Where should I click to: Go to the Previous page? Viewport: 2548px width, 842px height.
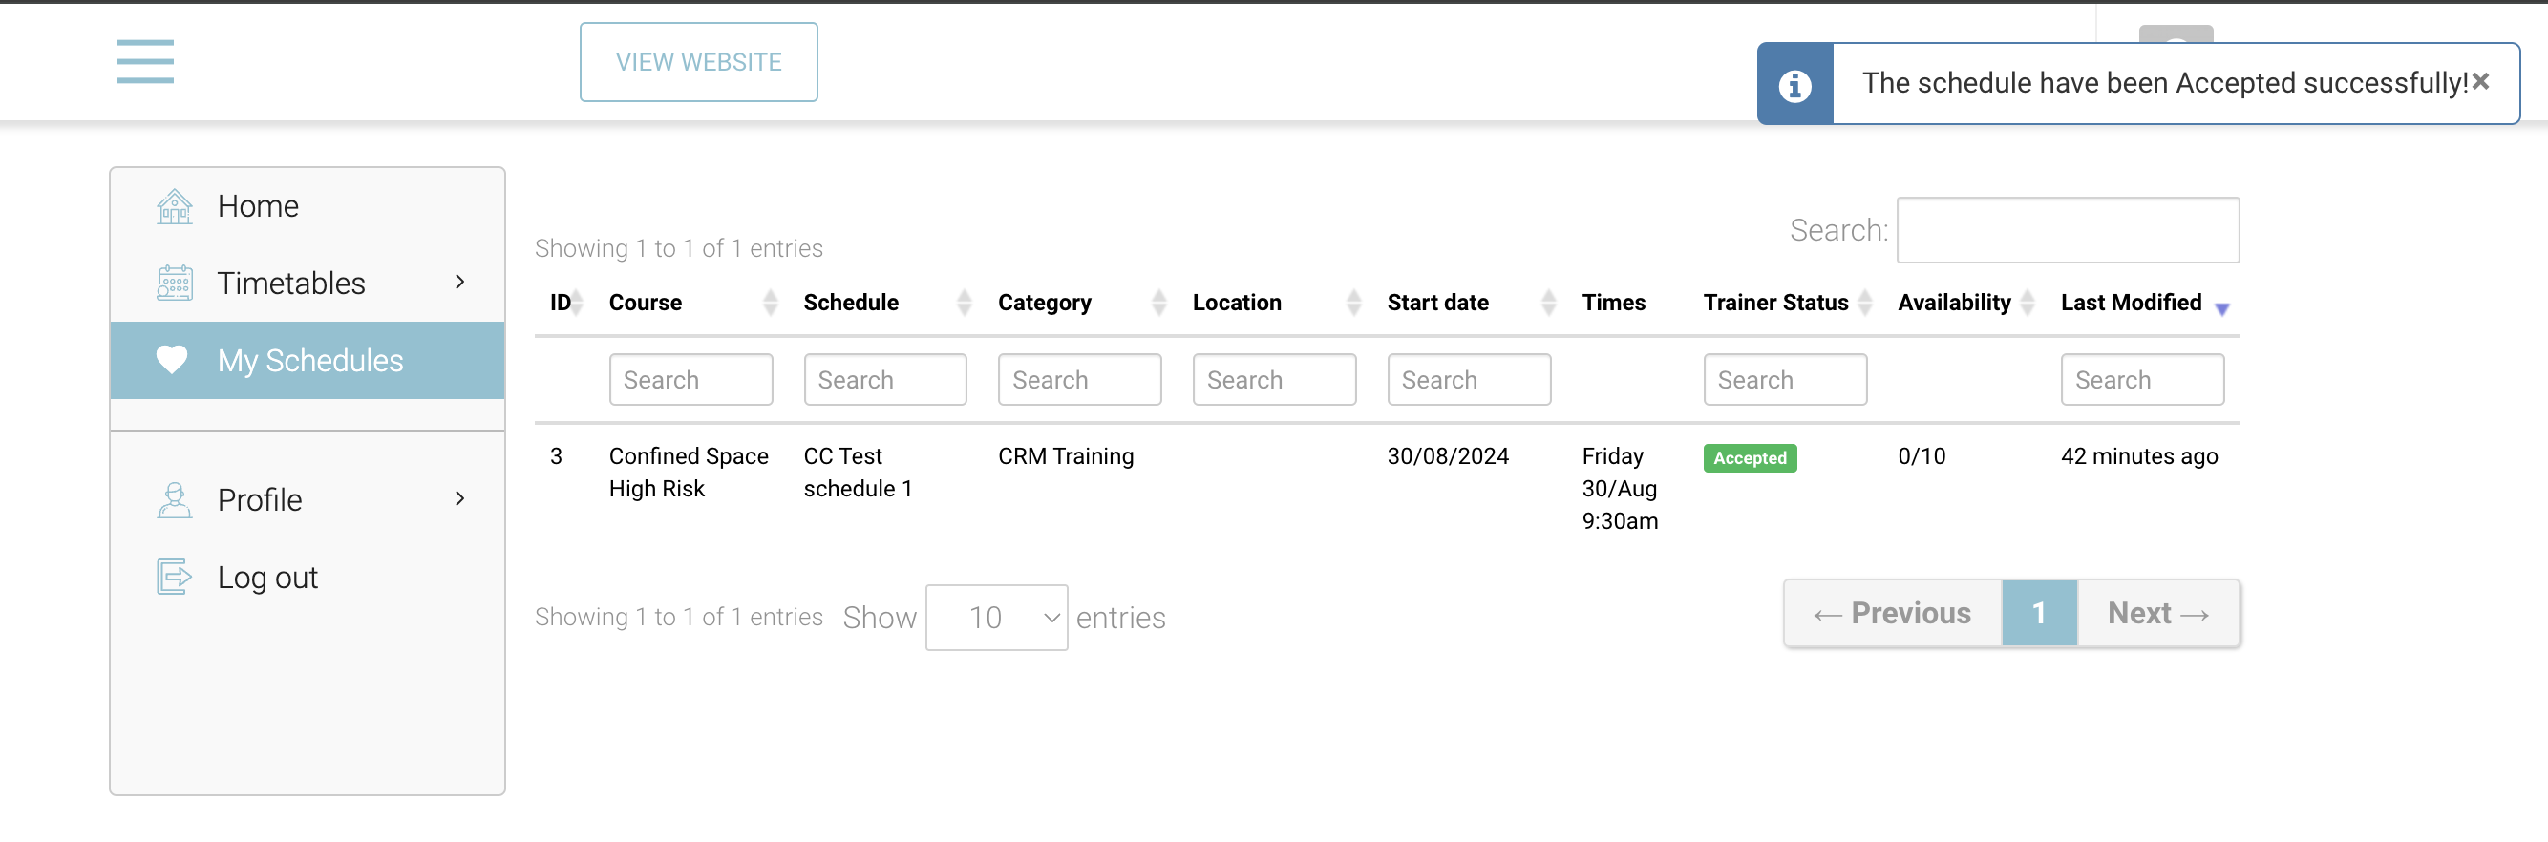(x=1892, y=614)
